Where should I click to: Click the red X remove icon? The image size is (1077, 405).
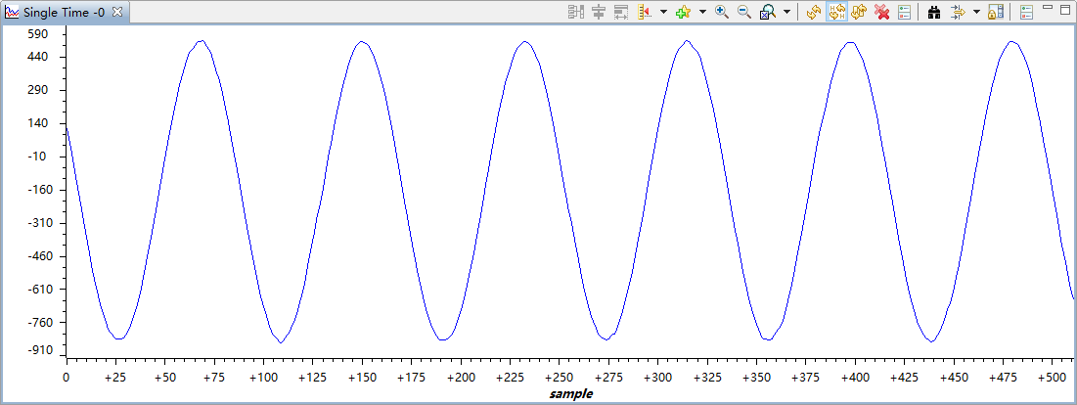881,12
